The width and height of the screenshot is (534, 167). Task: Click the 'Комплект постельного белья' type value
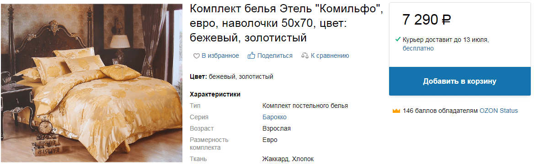[305, 106]
